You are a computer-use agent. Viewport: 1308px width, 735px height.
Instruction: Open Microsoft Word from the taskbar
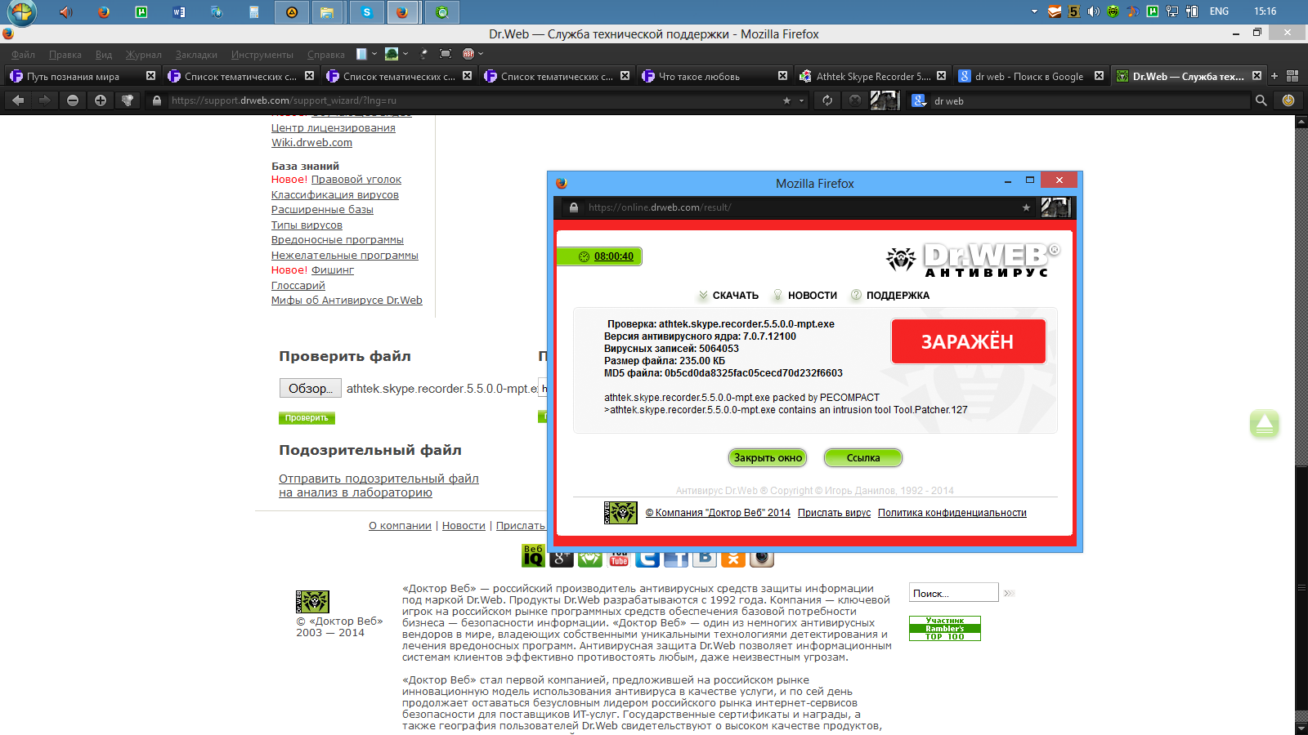pyautogui.click(x=179, y=11)
